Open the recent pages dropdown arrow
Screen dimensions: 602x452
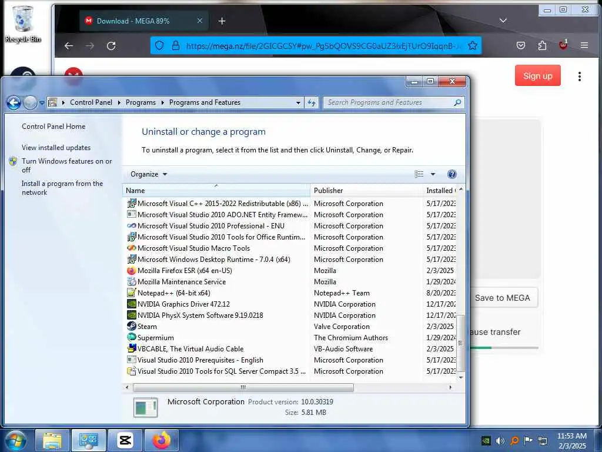click(x=42, y=102)
